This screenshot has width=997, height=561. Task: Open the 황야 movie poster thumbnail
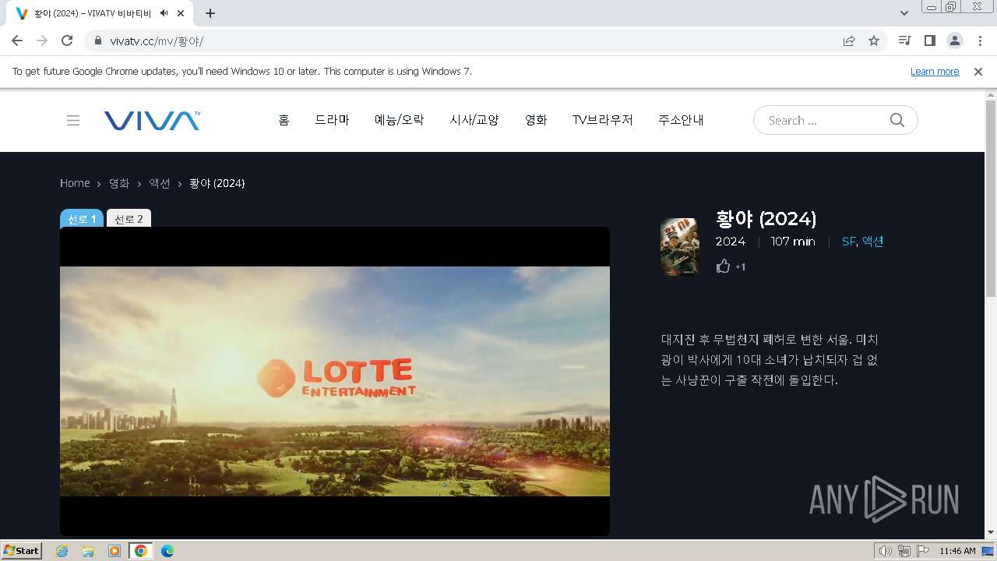point(680,247)
